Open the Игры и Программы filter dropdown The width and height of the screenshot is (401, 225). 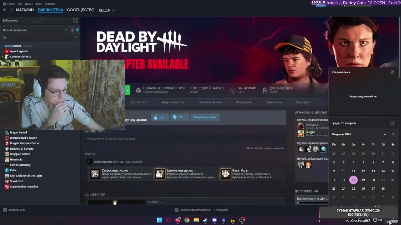tap(34, 30)
